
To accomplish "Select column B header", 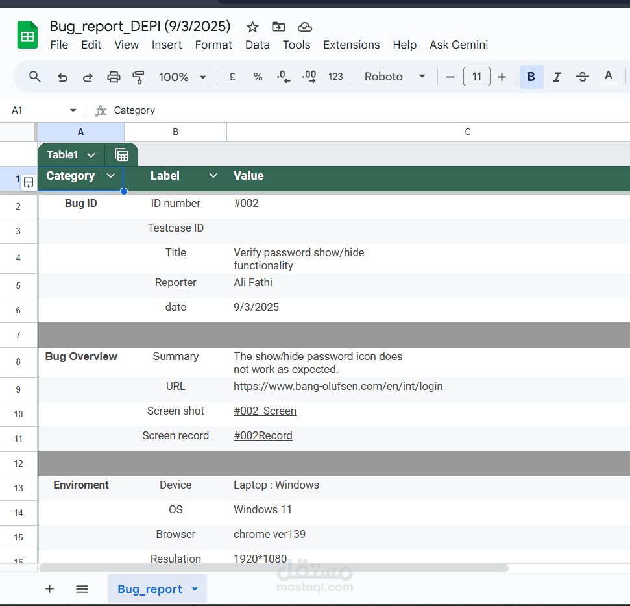I will [x=176, y=132].
